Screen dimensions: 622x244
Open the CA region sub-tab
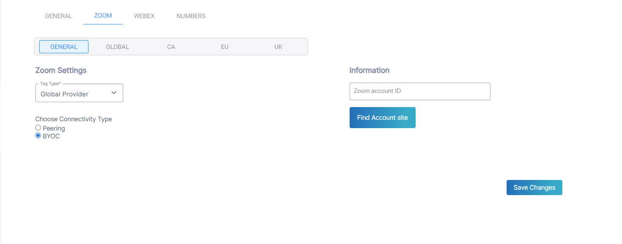pyautogui.click(x=171, y=47)
